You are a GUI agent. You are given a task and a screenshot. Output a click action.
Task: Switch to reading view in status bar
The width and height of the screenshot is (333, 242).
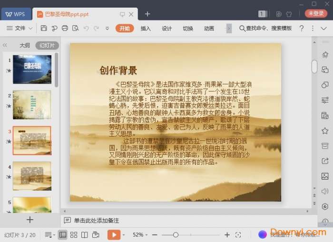coord(85,235)
